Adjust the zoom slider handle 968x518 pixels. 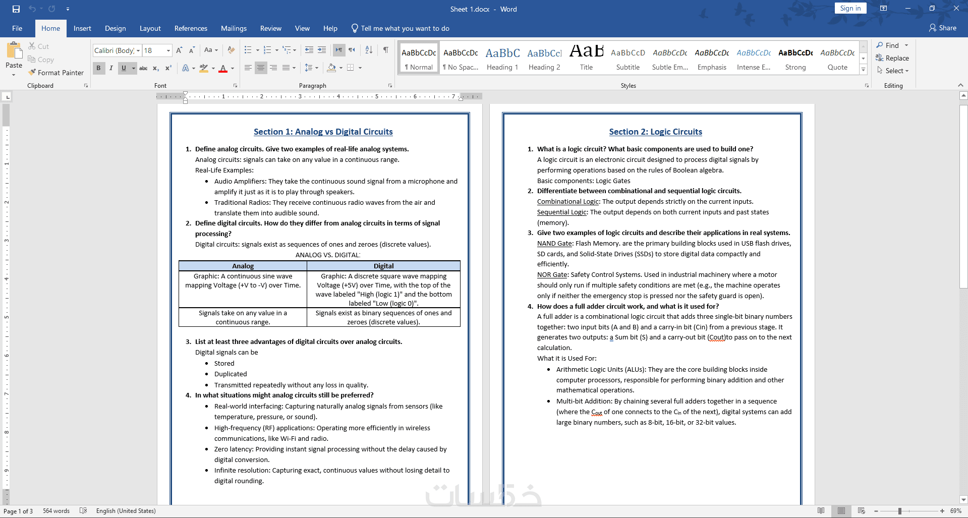point(899,511)
